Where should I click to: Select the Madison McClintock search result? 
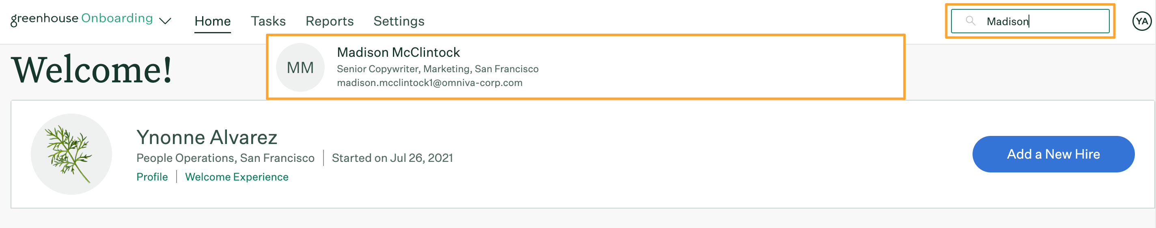point(586,67)
